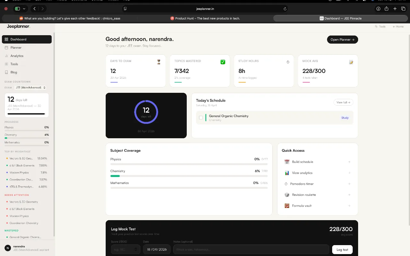Open the EXAM selector dropdown
The height and width of the screenshot is (256, 410).
pos(30,88)
